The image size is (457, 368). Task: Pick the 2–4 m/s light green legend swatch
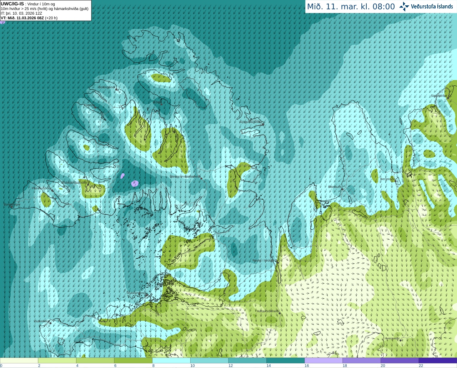[x=57, y=360]
